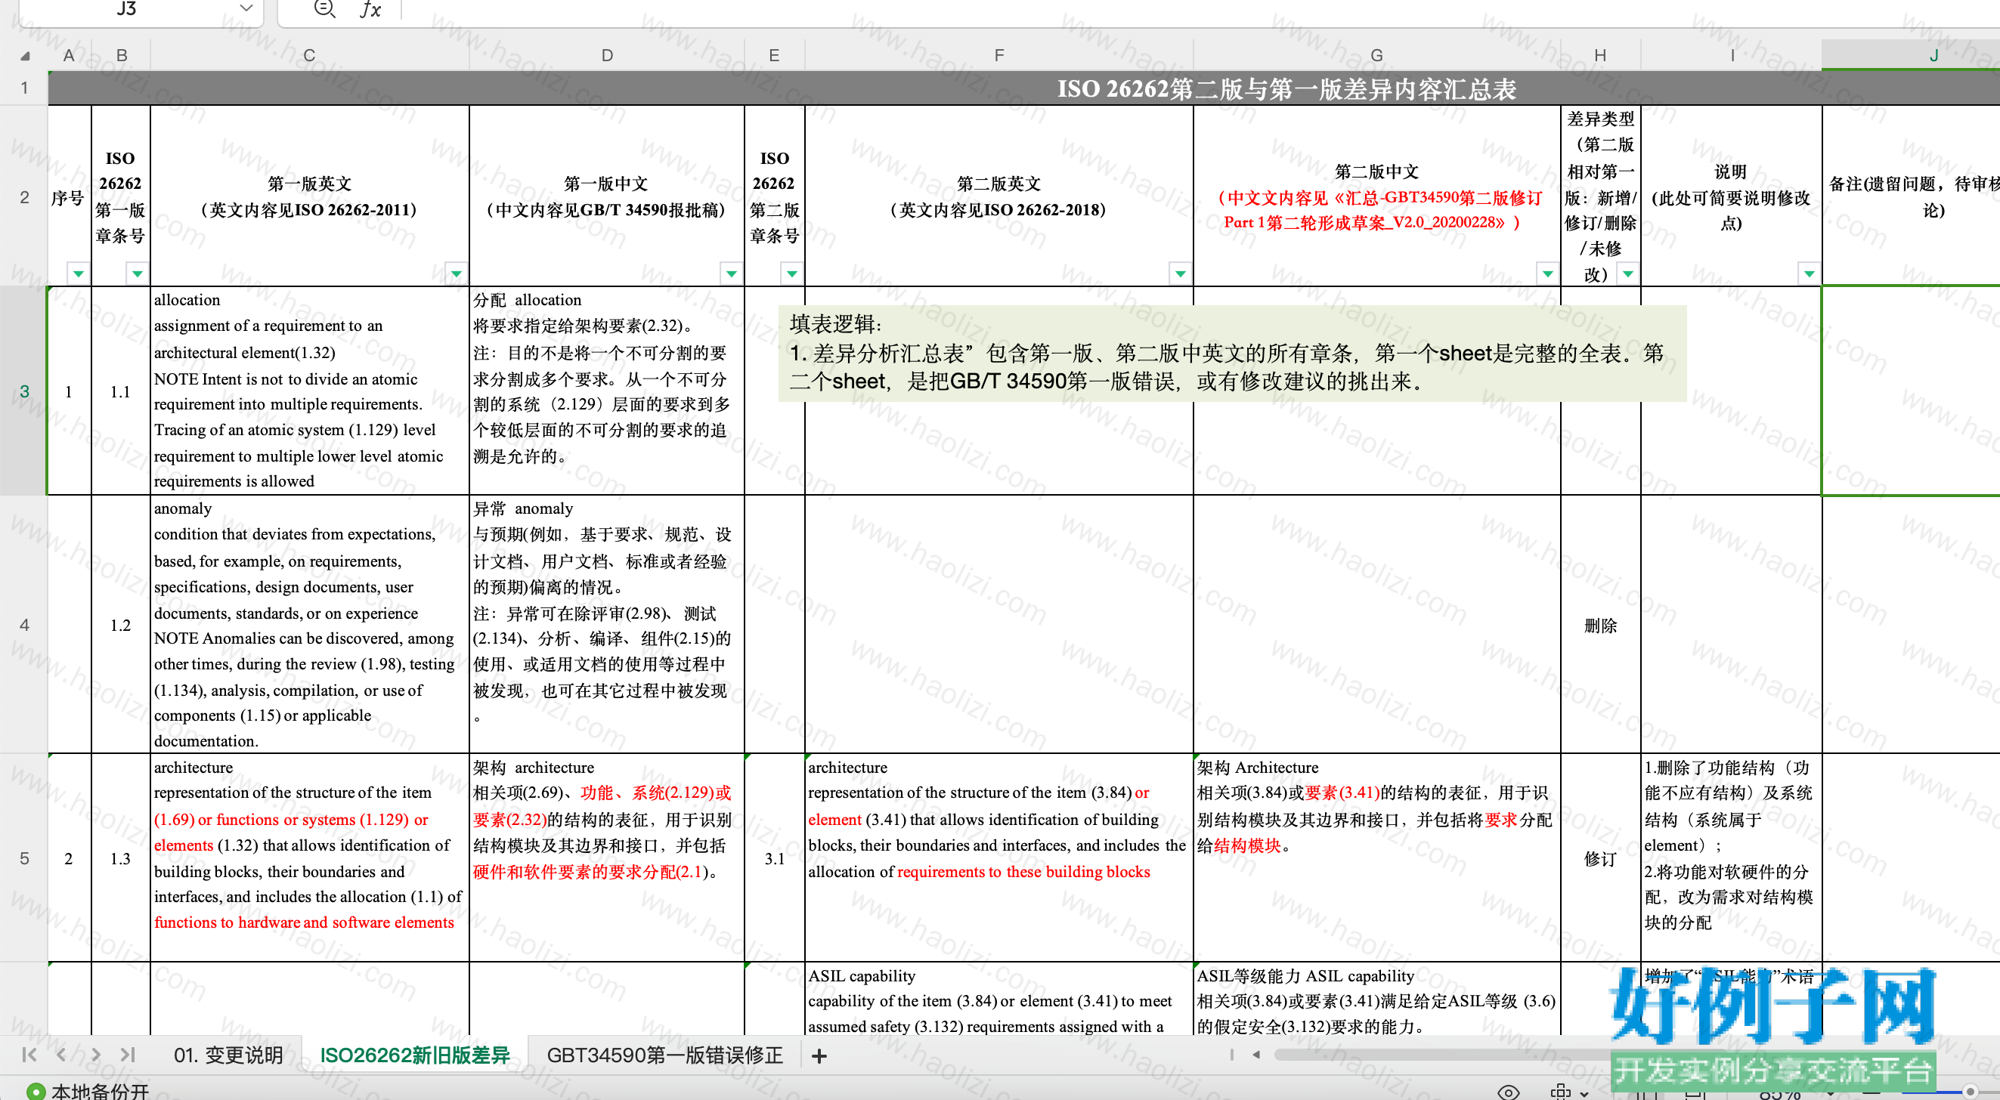Open filter dropdown for 第一版英文 column
This screenshot has width=2000, height=1100.
point(457,273)
